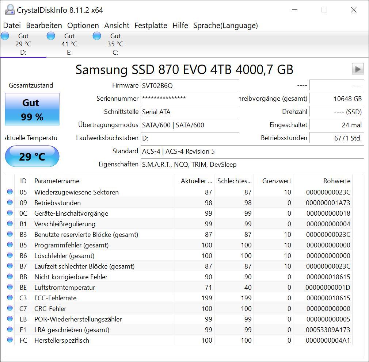Click status orb for F1 LBA geschrieben
This screenshot has width=369, height=362.
click(10, 329)
